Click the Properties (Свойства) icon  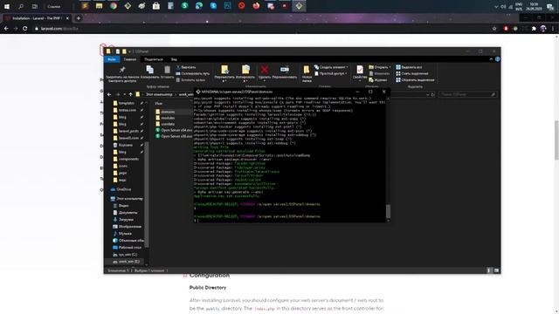point(360,70)
